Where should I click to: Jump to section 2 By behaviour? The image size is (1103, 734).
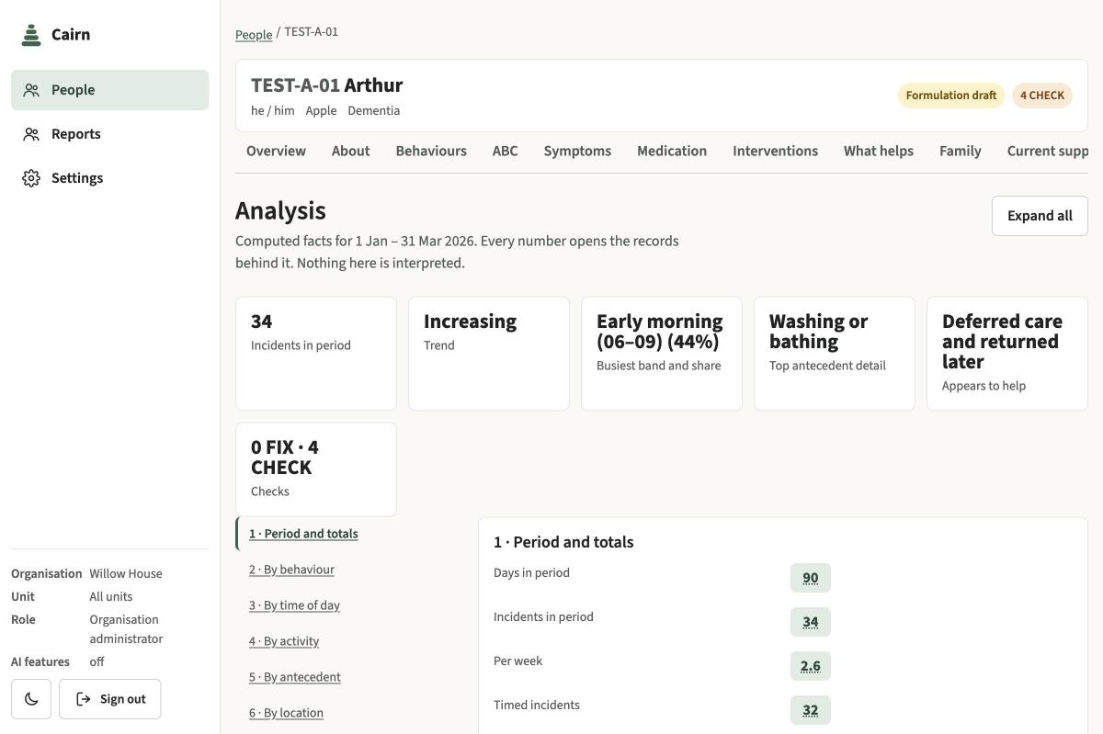click(x=291, y=570)
